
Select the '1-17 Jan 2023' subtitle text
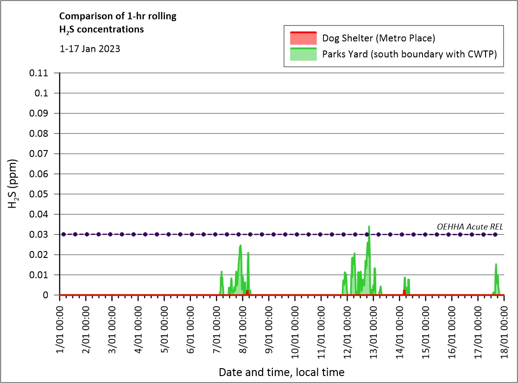[90, 49]
